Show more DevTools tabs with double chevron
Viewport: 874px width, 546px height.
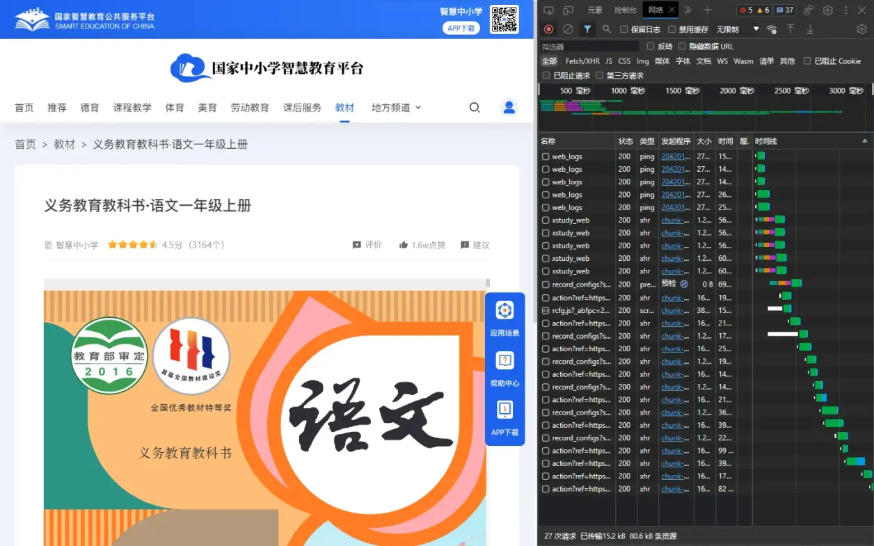[x=688, y=10]
